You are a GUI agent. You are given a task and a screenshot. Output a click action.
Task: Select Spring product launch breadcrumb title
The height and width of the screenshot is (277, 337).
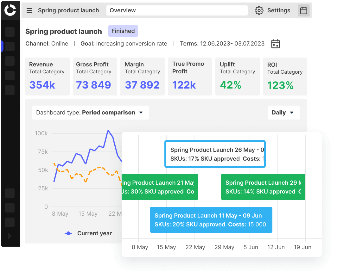pyautogui.click(x=68, y=10)
